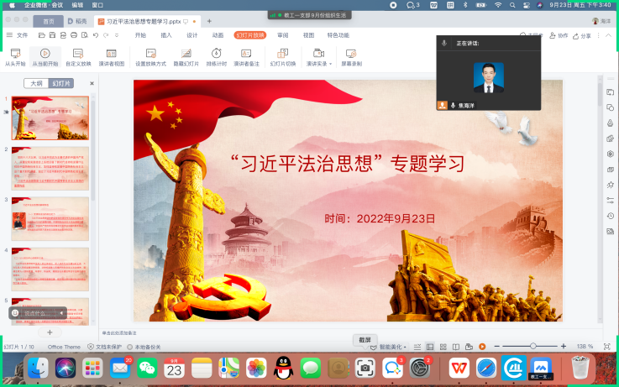Adjust the zoom slider in status bar
This screenshot has width=619, height=387.
coord(533,346)
